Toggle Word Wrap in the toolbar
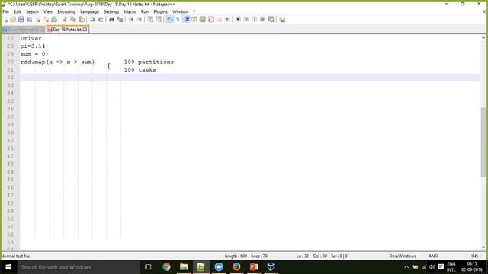This screenshot has width=488, height=274. coord(169,20)
